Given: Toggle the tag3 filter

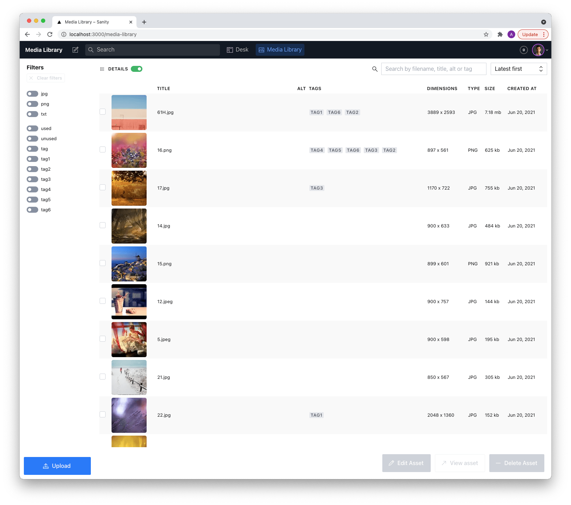Looking at the screenshot, I should [x=33, y=179].
